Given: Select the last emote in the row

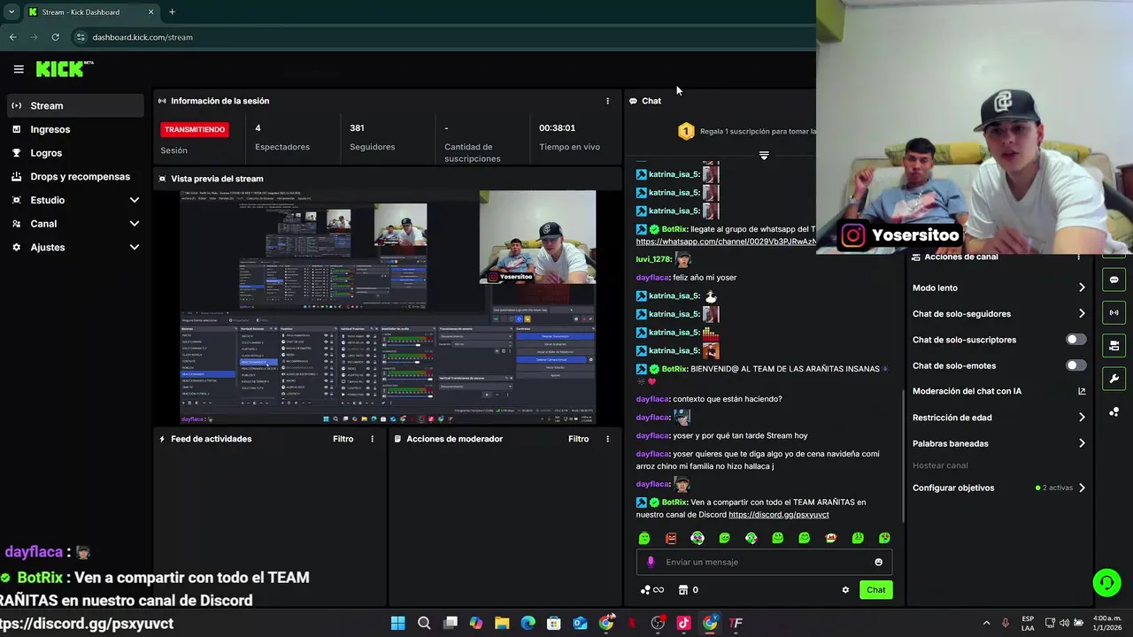Looking at the screenshot, I should click(x=884, y=538).
